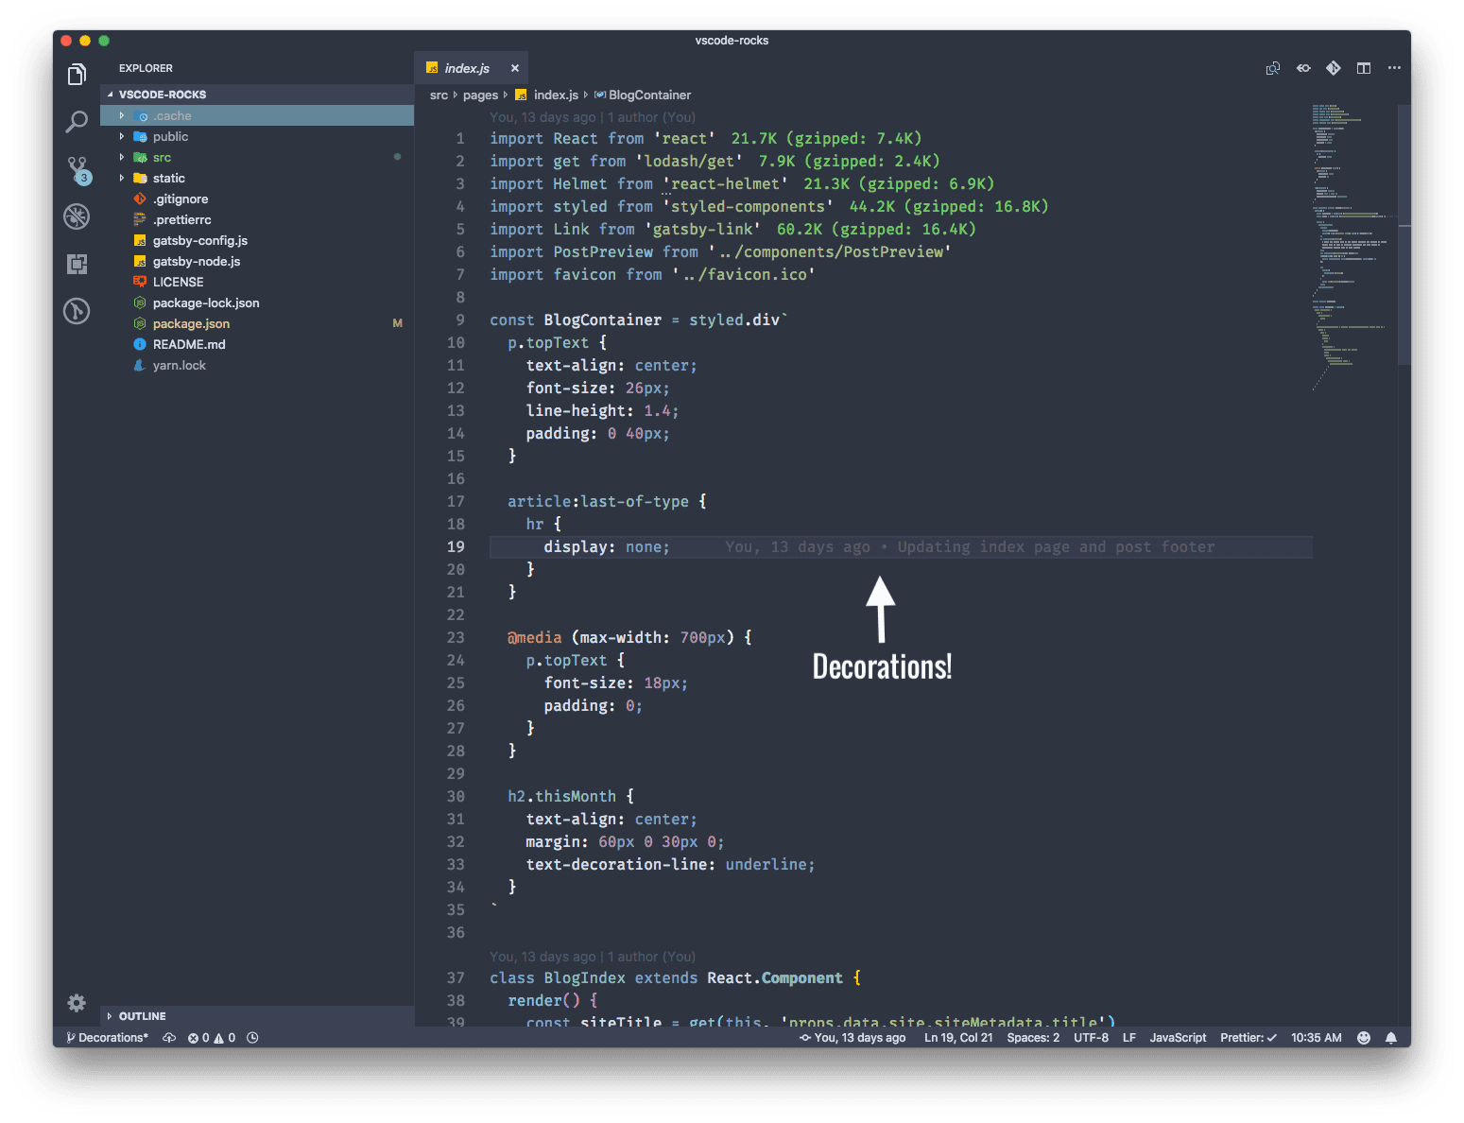This screenshot has height=1123, width=1464.
Task: Open the Extensions view
Action: 77,264
